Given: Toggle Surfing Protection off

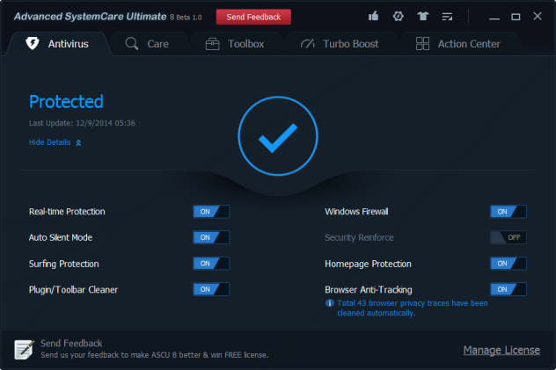Looking at the screenshot, I should [x=211, y=264].
